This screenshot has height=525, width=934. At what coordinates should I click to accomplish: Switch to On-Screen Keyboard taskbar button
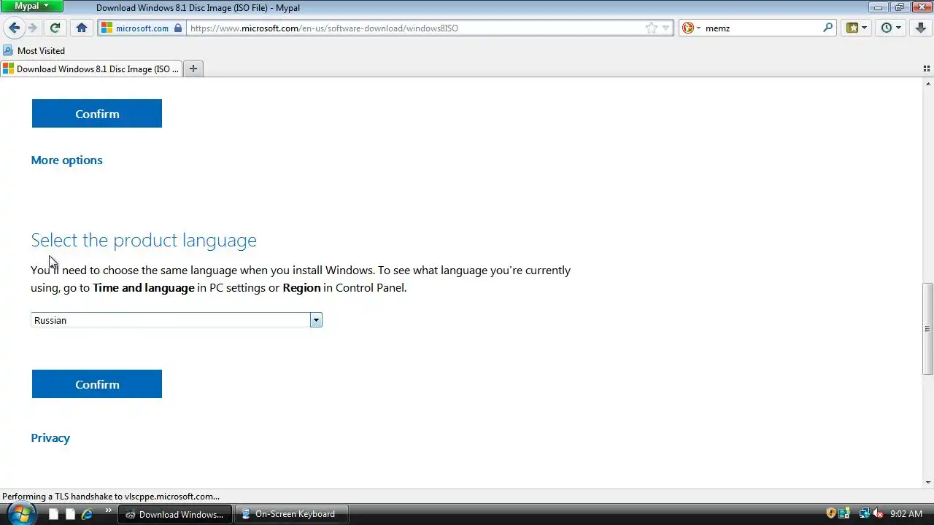pyautogui.click(x=292, y=514)
